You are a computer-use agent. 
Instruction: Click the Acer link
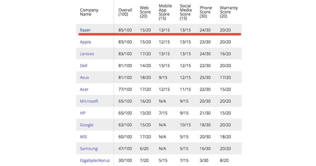(84, 89)
